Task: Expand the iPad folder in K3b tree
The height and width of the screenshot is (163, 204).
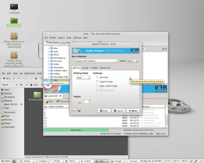Action: tap(49, 48)
